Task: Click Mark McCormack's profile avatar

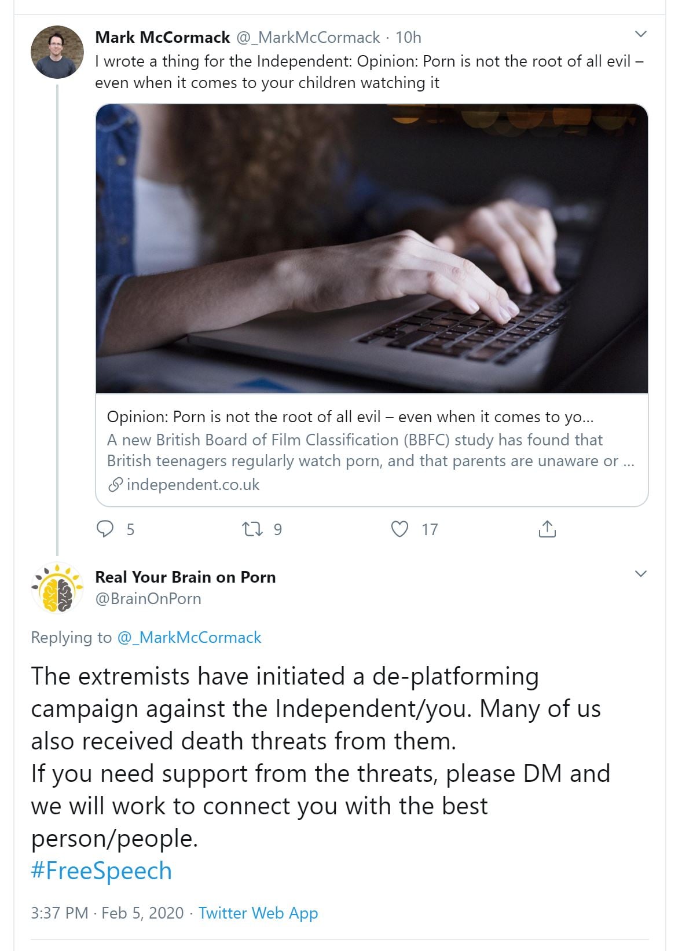Action: [x=57, y=52]
